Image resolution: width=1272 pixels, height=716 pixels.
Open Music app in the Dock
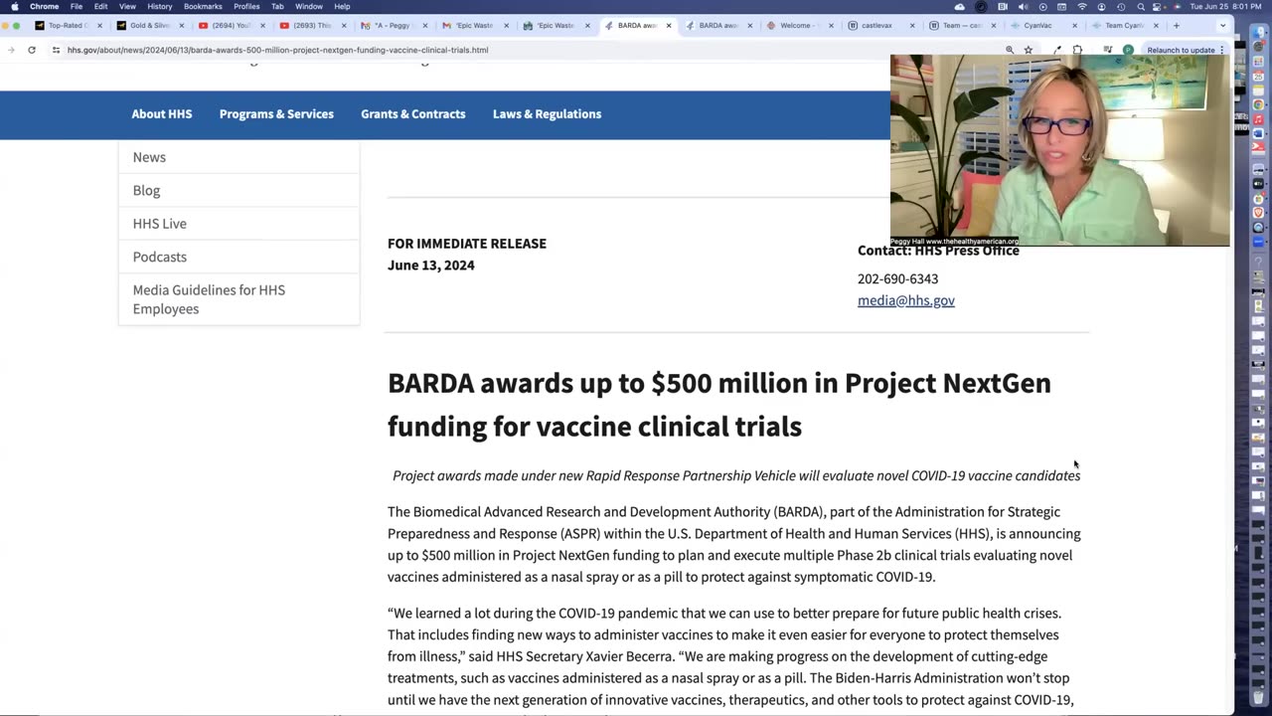(x=1258, y=119)
